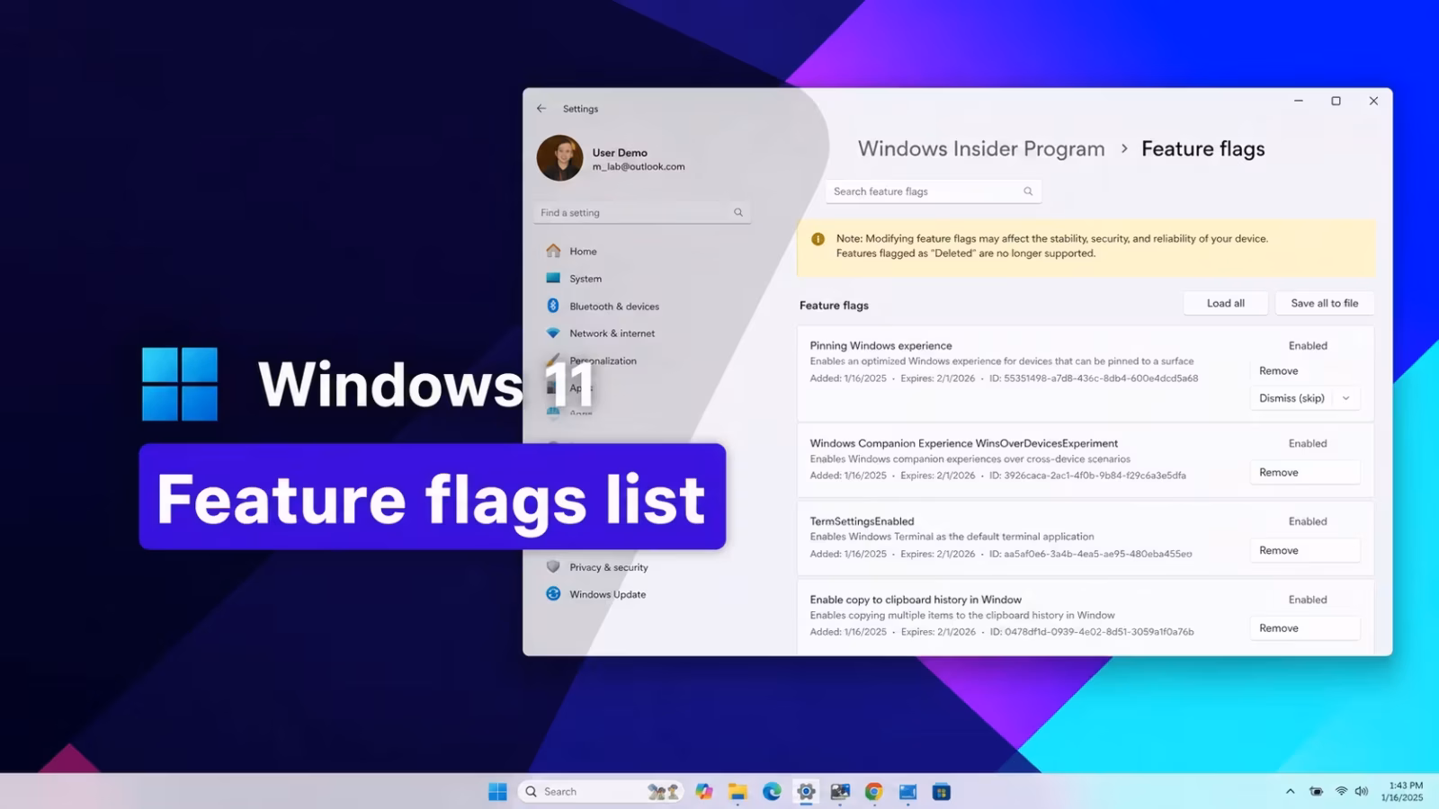1439x809 pixels.
Task: Click the search icon in feature flags box
Action: tap(1028, 191)
